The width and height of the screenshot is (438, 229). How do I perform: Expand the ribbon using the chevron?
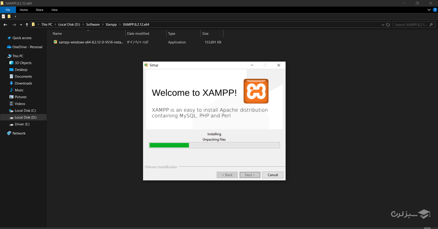coord(429,10)
